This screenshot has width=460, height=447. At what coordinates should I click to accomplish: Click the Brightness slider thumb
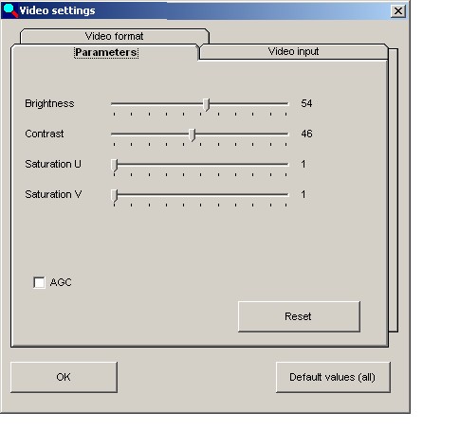pos(206,104)
